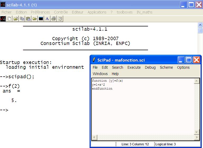Minimize the scilab-4.1.1 window
This screenshot has height=148, width=203.
point(183,5)
